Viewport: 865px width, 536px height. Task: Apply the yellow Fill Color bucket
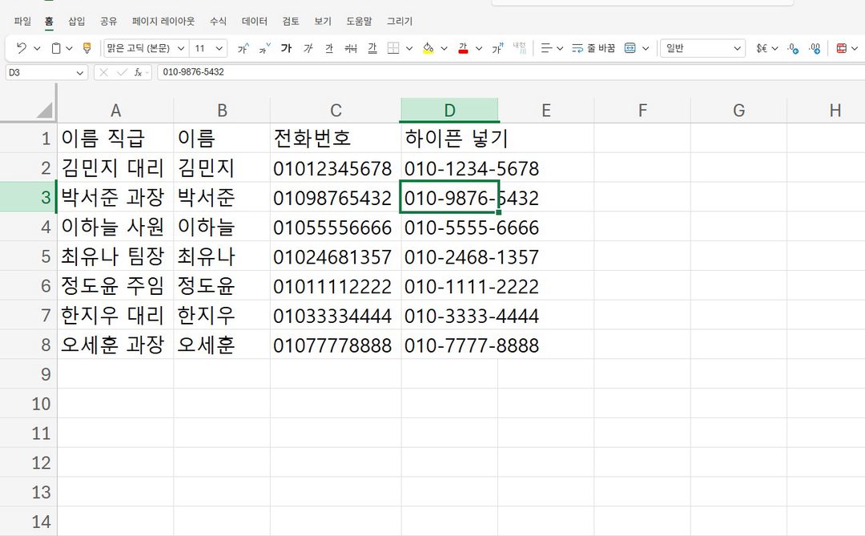428,48
